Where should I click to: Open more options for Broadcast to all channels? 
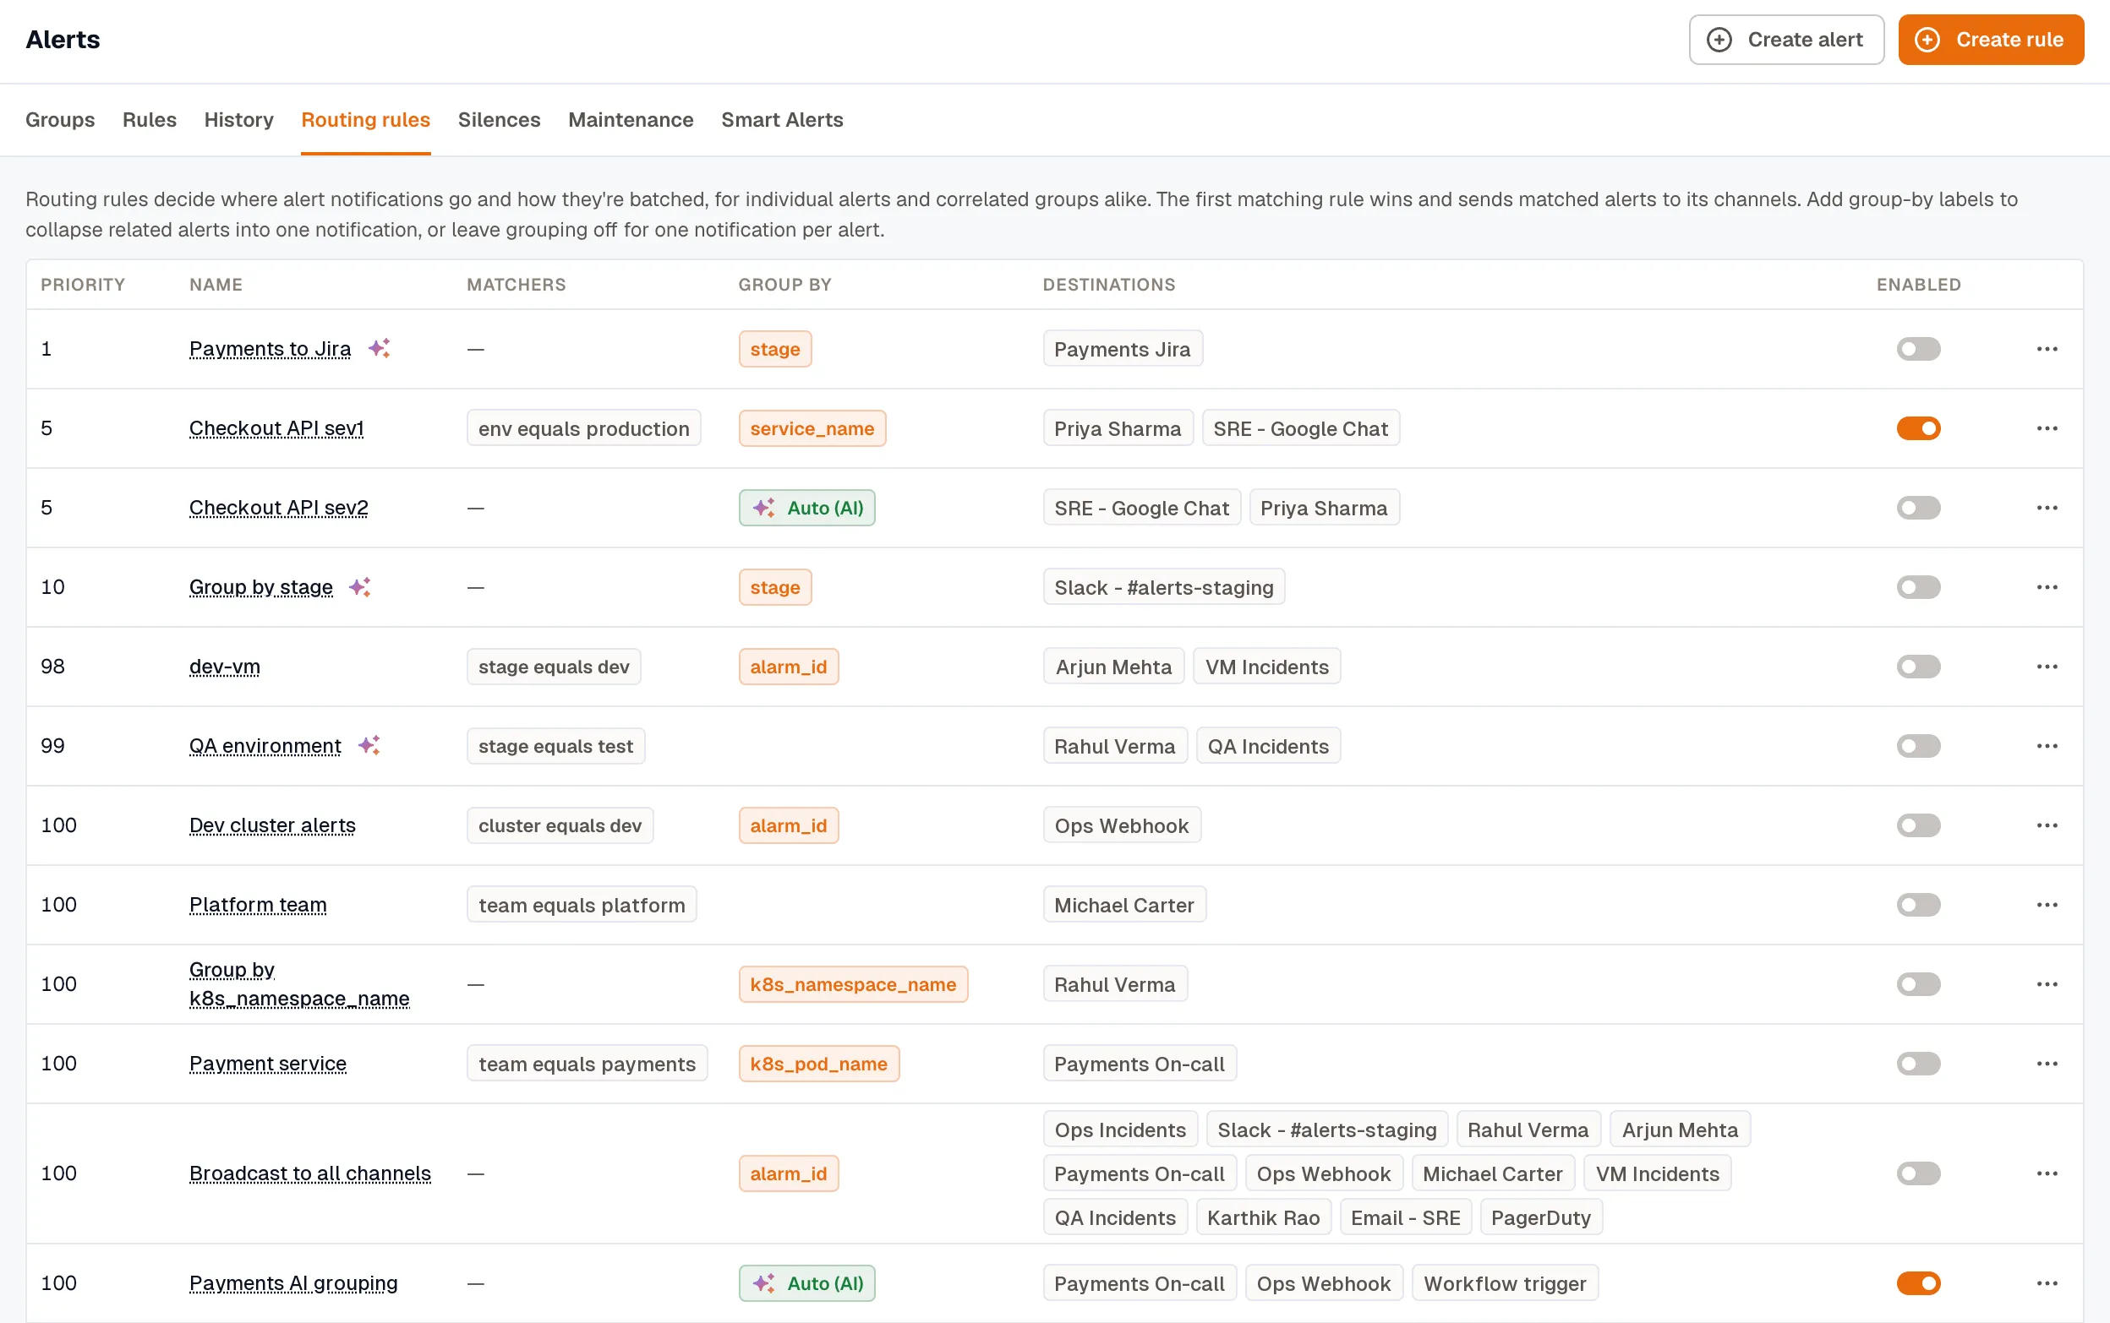pos(2046,1173)
